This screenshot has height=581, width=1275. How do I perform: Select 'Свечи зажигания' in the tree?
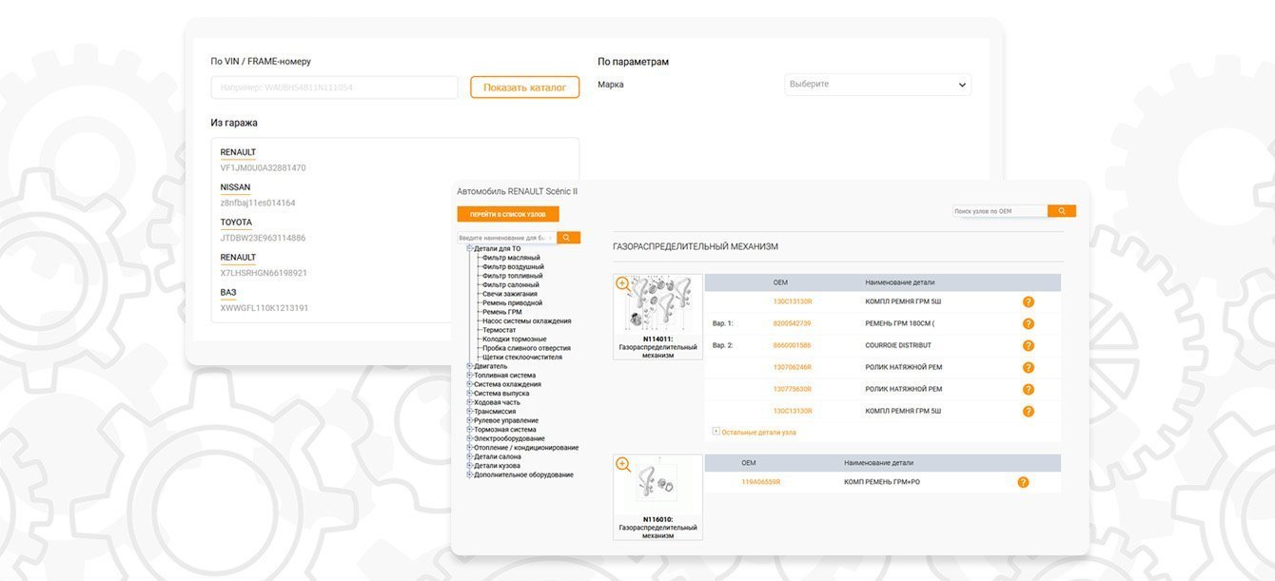[x=510, y=294]
